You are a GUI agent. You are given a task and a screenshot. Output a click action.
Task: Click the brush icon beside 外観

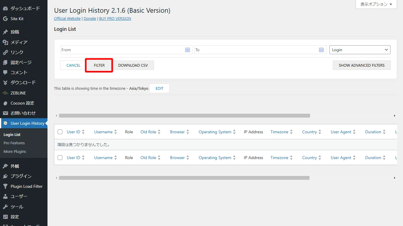(x=5, y=166)
